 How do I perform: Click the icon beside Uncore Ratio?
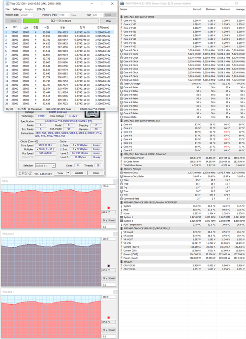coord(122,117)
